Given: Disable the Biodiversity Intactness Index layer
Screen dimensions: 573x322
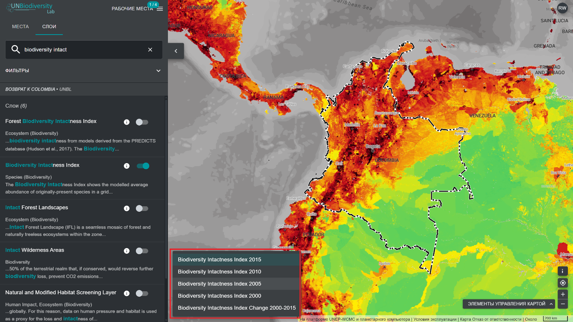Looking at the screenshot, I should 143,166.
